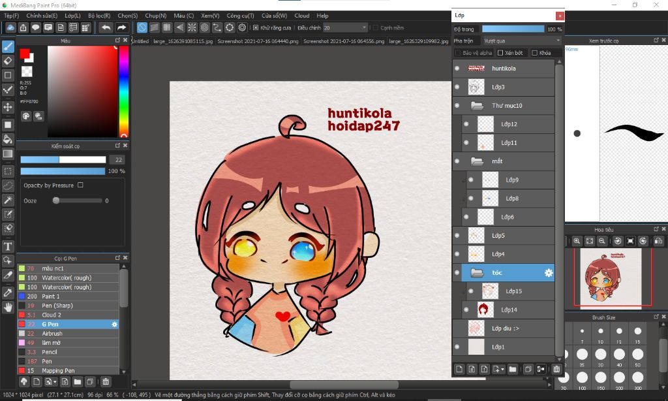Enable Cạnh mềm checkbox
This screenshot has height=401, width=668.
tap(376, 27)
